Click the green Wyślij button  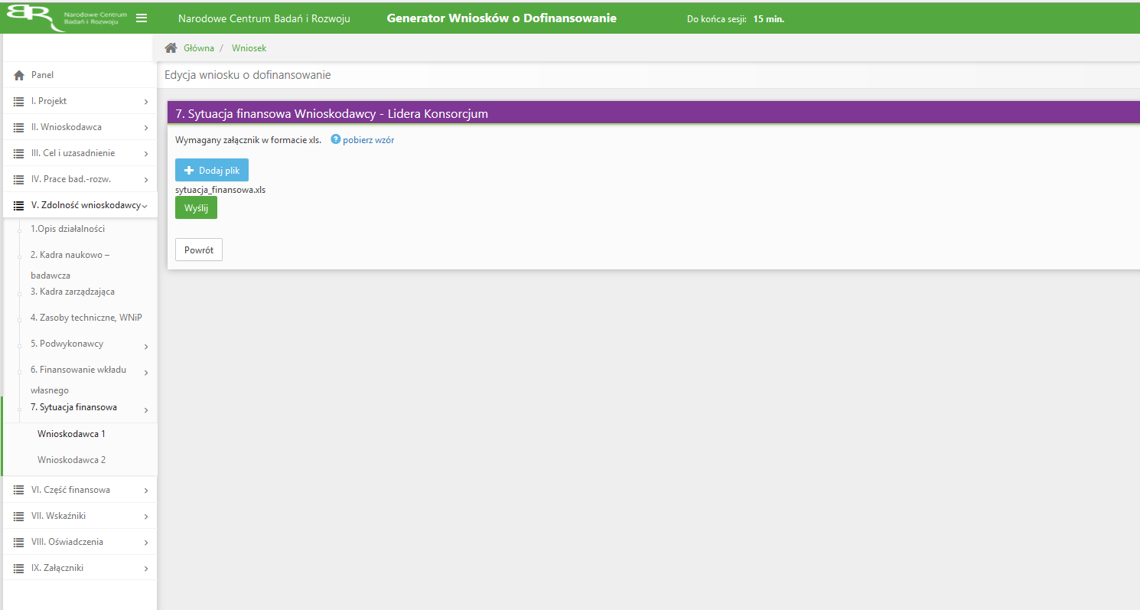[196, 207]
